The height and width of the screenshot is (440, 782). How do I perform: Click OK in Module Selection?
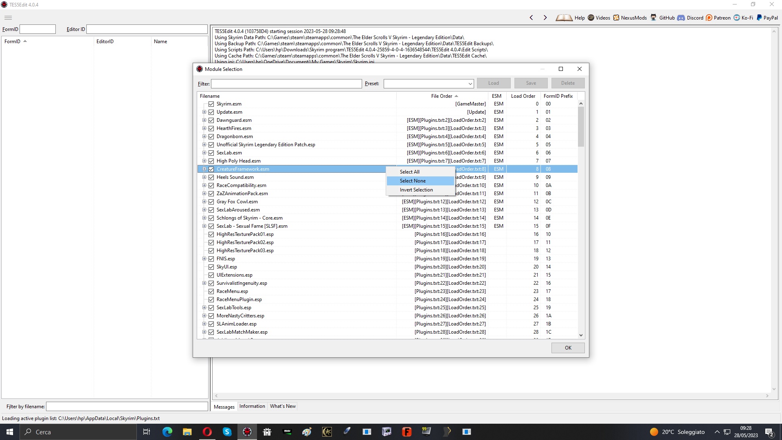click(x=568, y=348)
